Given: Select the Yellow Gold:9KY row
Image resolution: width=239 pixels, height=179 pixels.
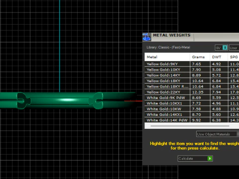Looking at the screenshot, I should [x=192, y=64].
